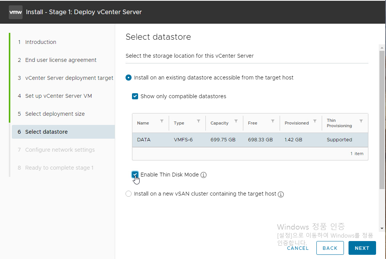Click filter icon in Provisioned column header
This screenshot has width=386, height=259.
[x=315, y=121]
